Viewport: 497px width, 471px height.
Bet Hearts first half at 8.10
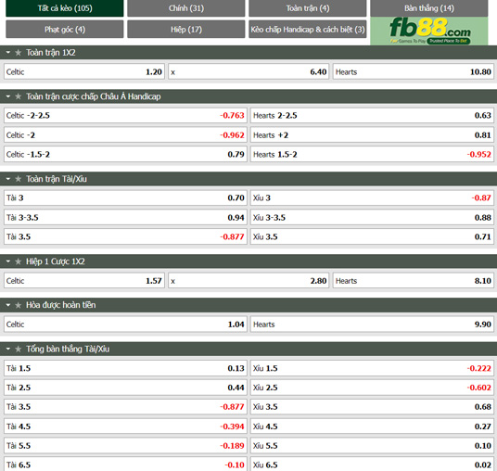pyautogui.click(x=414, y=281)
